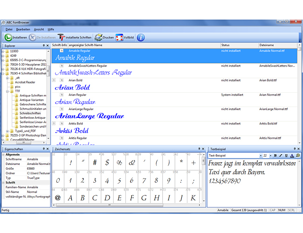Open the font size 22 dropdown

(270, 155)
